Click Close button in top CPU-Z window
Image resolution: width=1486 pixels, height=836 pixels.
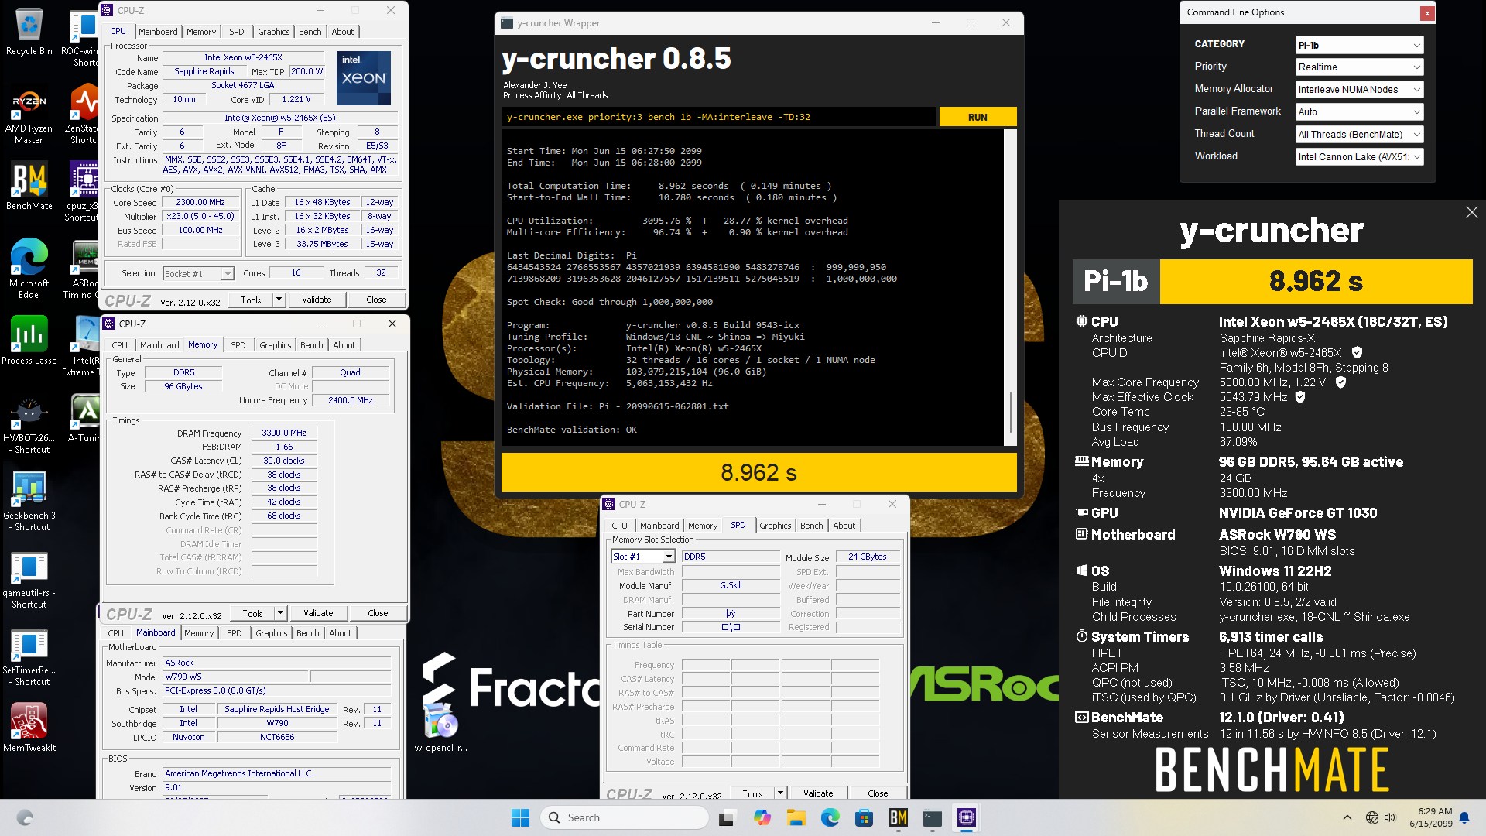pyautogui.click(x=376, y=300)
